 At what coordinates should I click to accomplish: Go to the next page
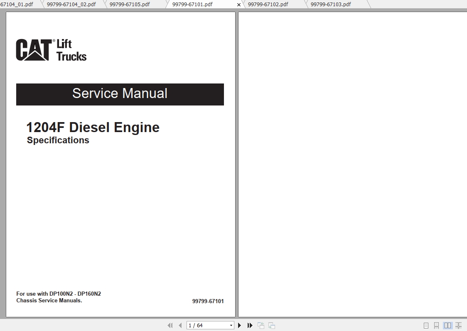pos(239,325)
